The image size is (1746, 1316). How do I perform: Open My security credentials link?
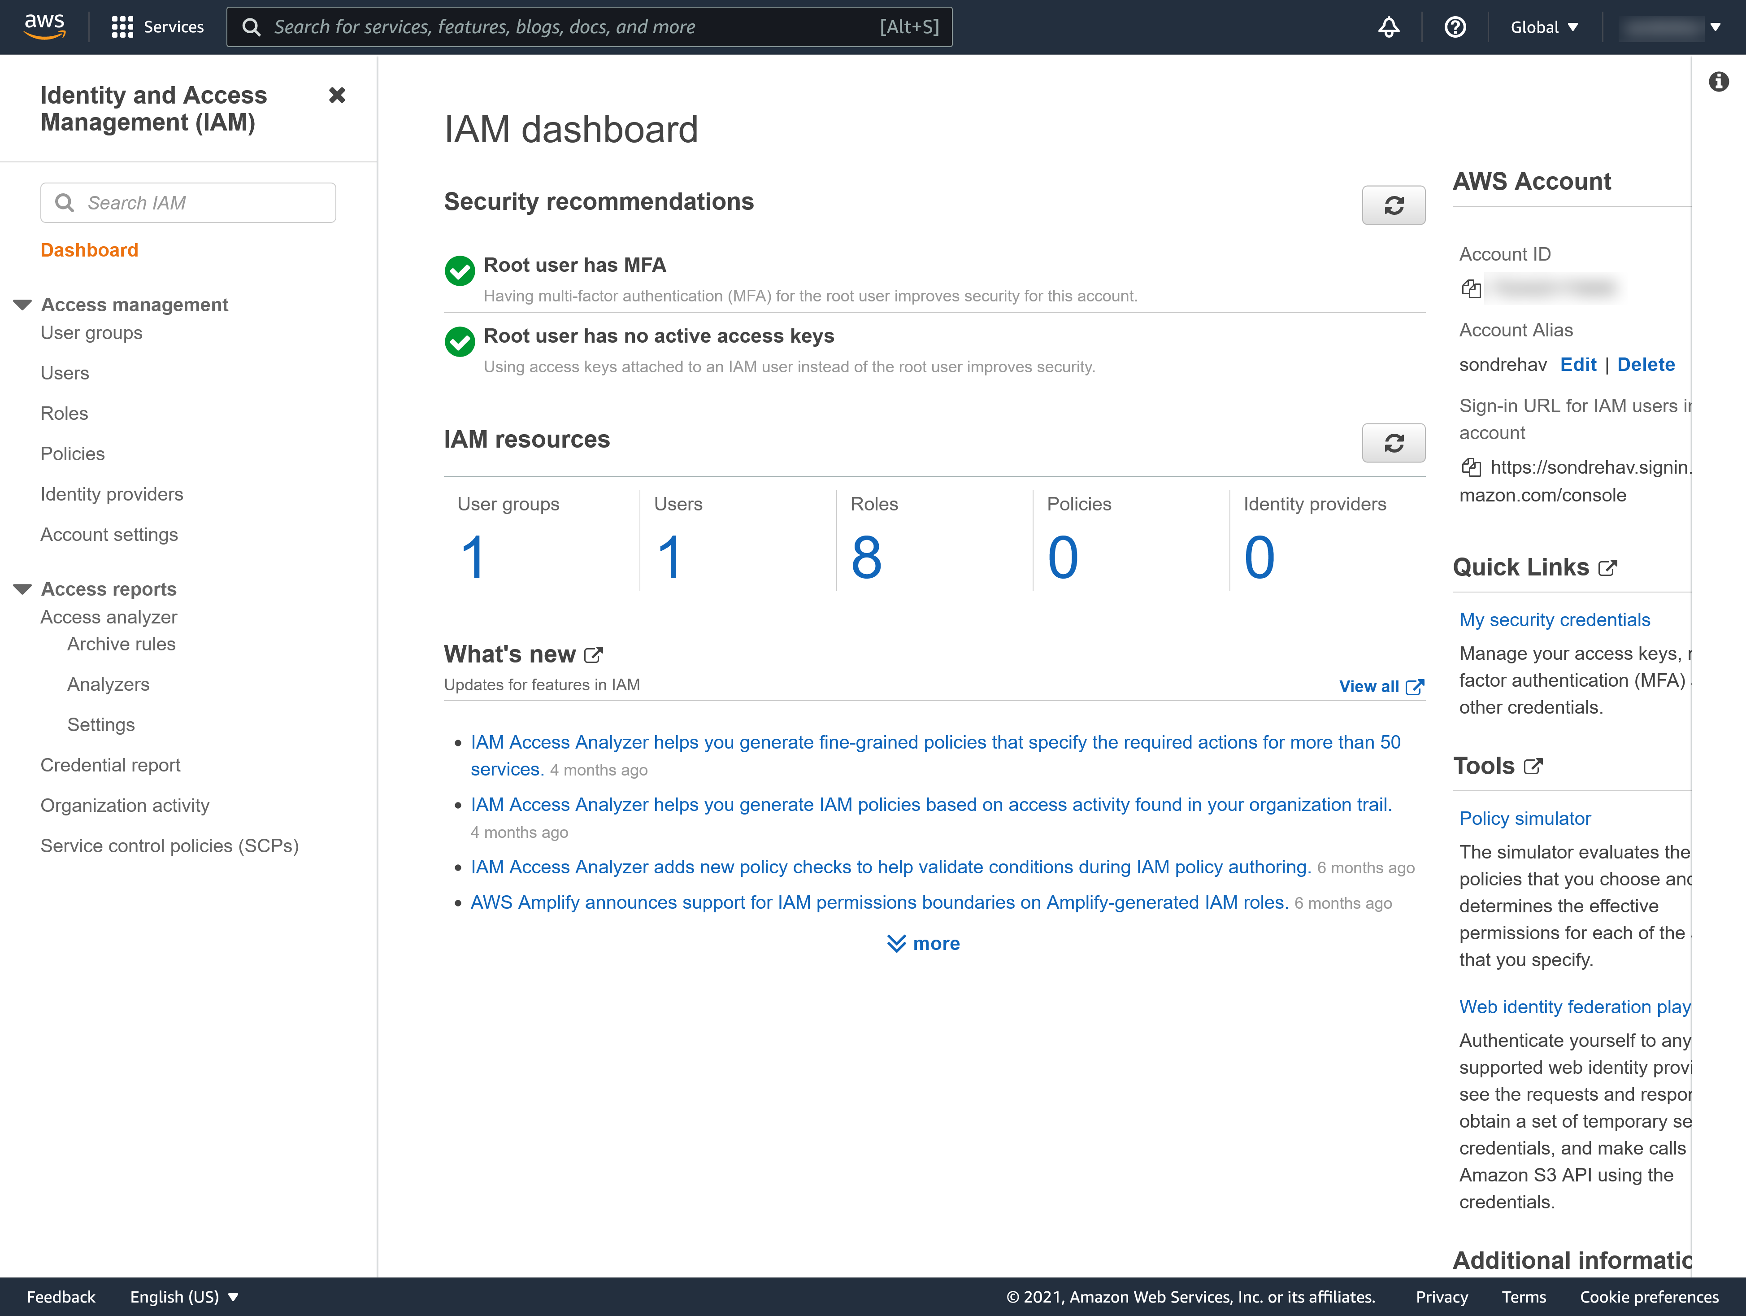click(1554, 620)
